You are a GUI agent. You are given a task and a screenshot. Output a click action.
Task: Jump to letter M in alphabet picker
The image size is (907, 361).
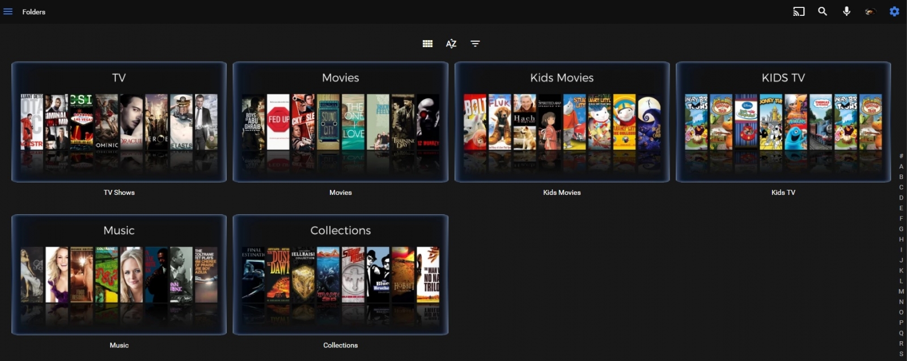coord(901,291)
